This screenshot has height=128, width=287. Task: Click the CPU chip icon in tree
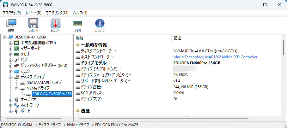point(16,43)
